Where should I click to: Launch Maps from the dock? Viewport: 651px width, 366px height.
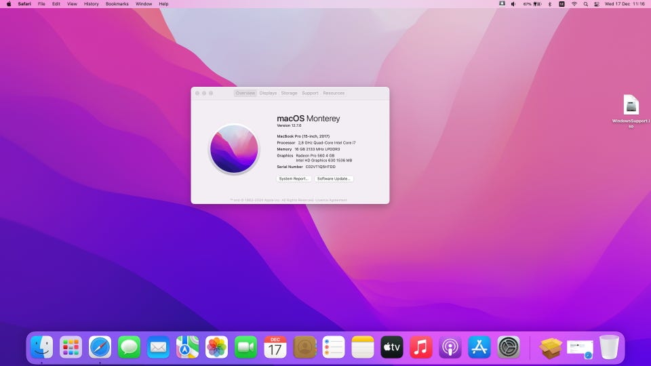(188, 347)
